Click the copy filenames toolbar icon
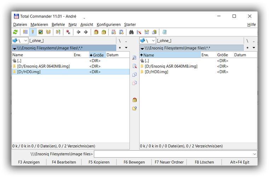This screenshot has height=177, width=269. point(154,32)
